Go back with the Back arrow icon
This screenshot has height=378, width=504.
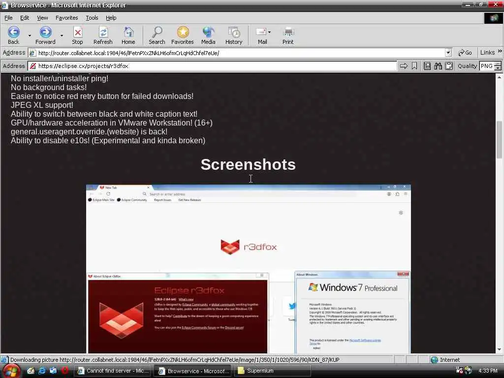[x=13, y=32]
